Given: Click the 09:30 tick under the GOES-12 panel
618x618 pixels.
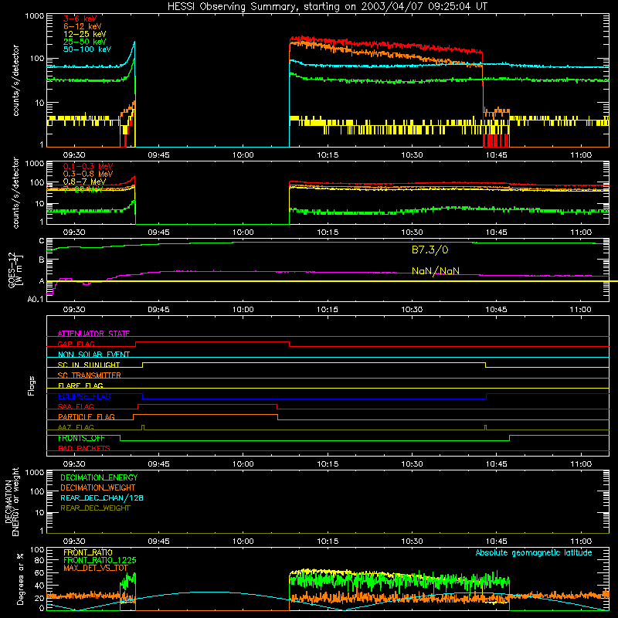Looking at the screenshot, I should (x=74, y=310).
